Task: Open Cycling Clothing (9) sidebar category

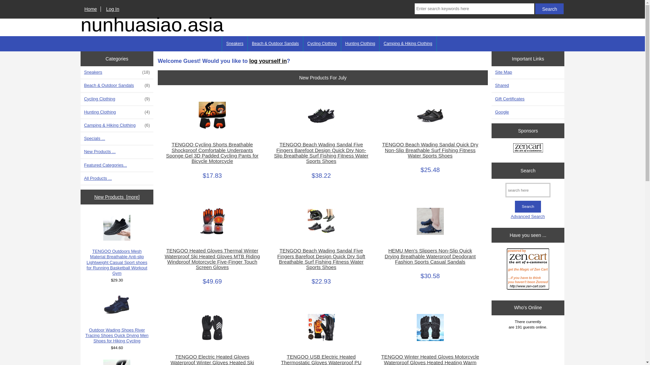Action: [x=117, y=99]
